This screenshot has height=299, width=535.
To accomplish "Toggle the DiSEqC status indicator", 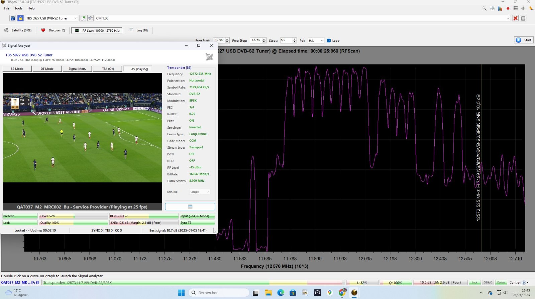I will coord(488,283).
